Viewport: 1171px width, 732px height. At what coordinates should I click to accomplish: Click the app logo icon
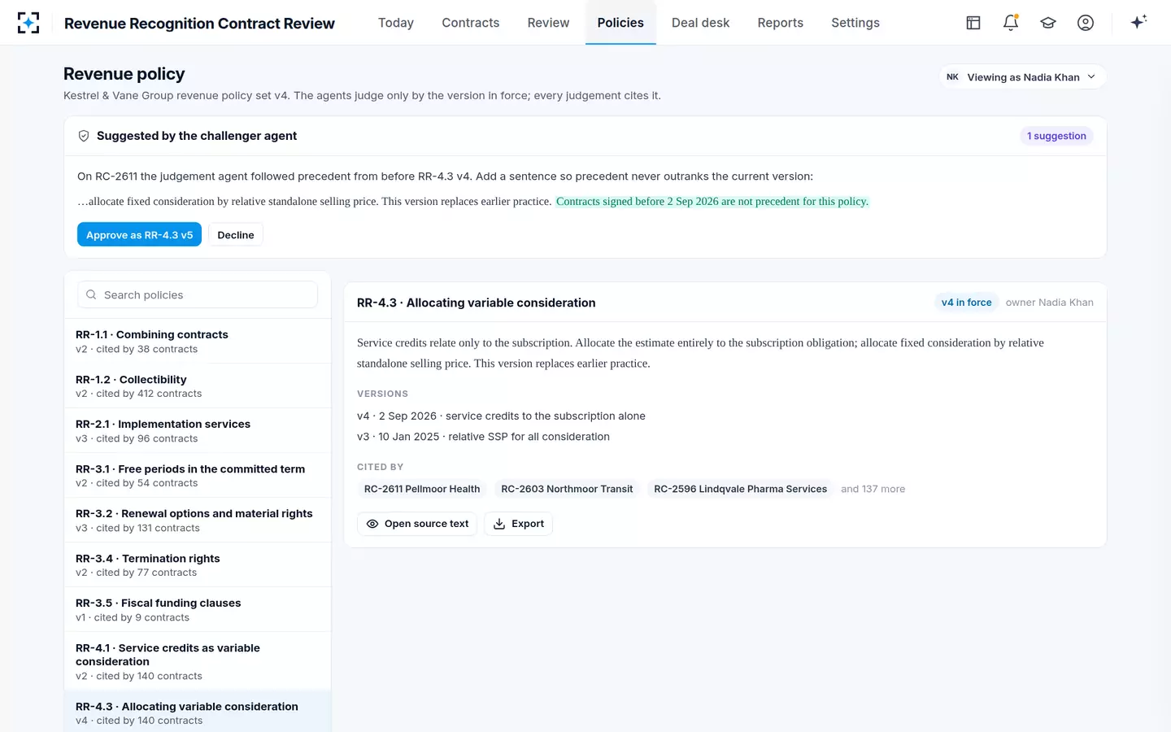click(x=28, y=23)
